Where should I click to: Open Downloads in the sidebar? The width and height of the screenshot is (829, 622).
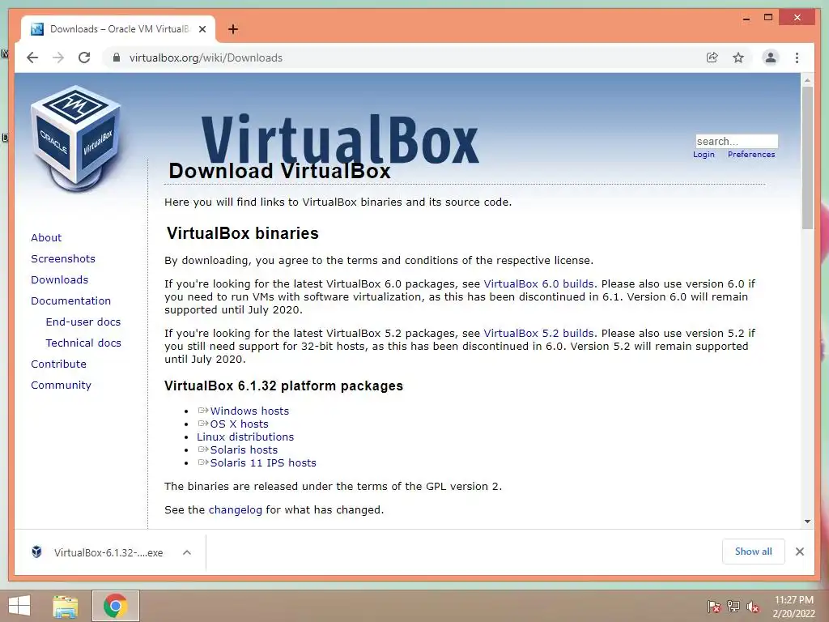59,279
